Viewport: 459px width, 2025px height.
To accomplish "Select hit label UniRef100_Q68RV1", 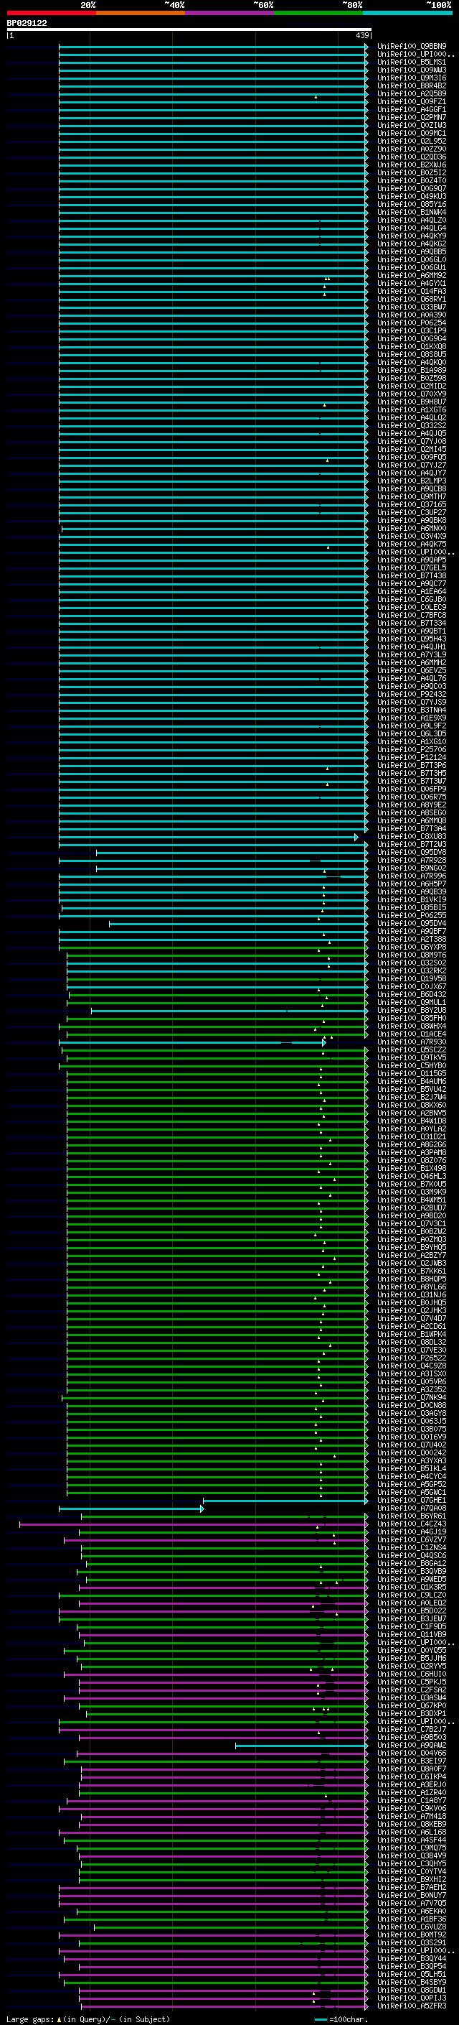I will pos(412,299).
